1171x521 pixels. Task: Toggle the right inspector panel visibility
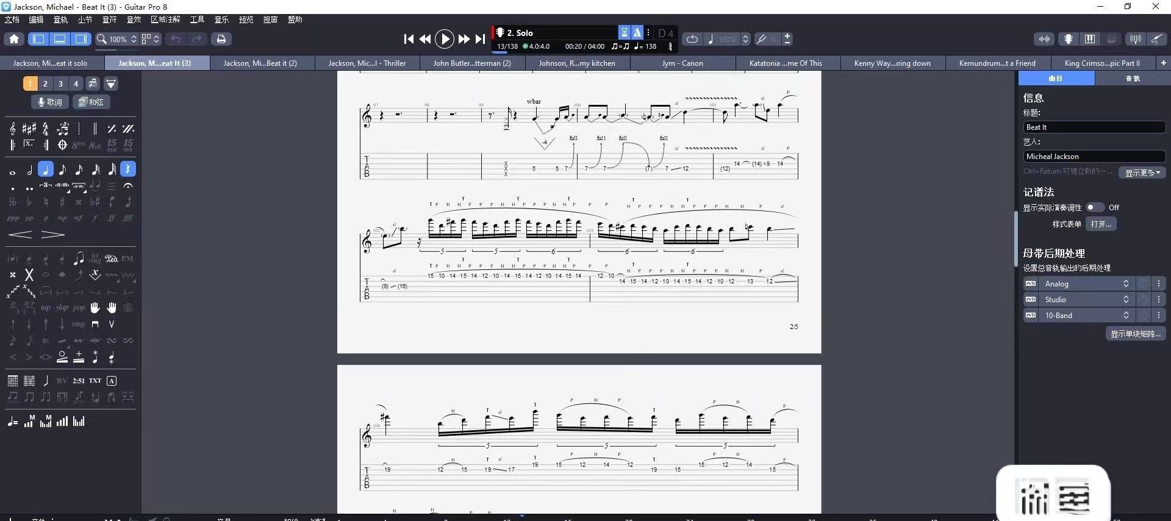[81, 39]
